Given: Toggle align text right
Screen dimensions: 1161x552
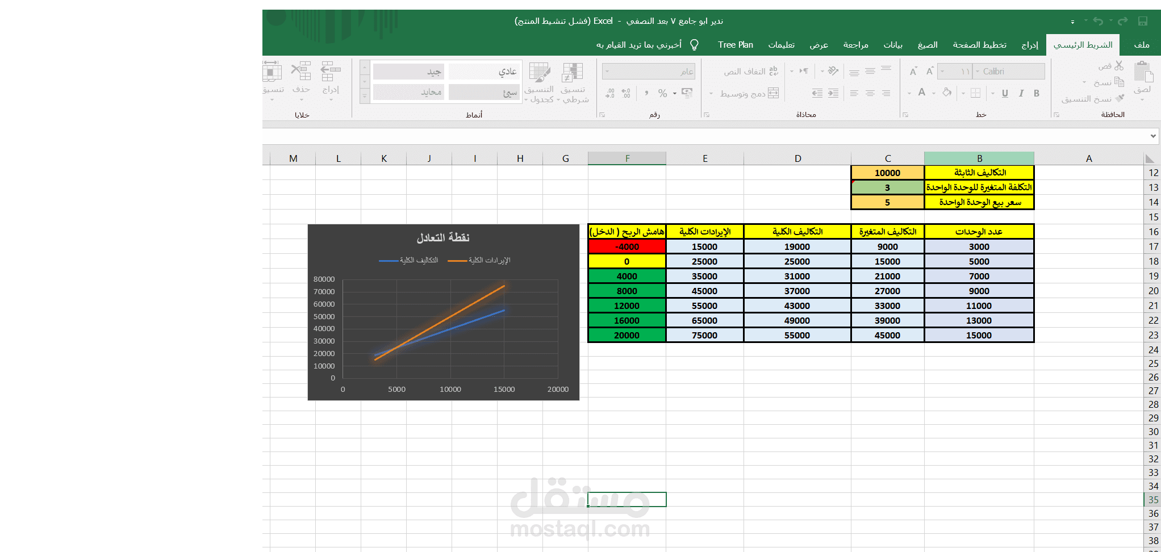Looking at the screenshot, I should coord(886,93).
